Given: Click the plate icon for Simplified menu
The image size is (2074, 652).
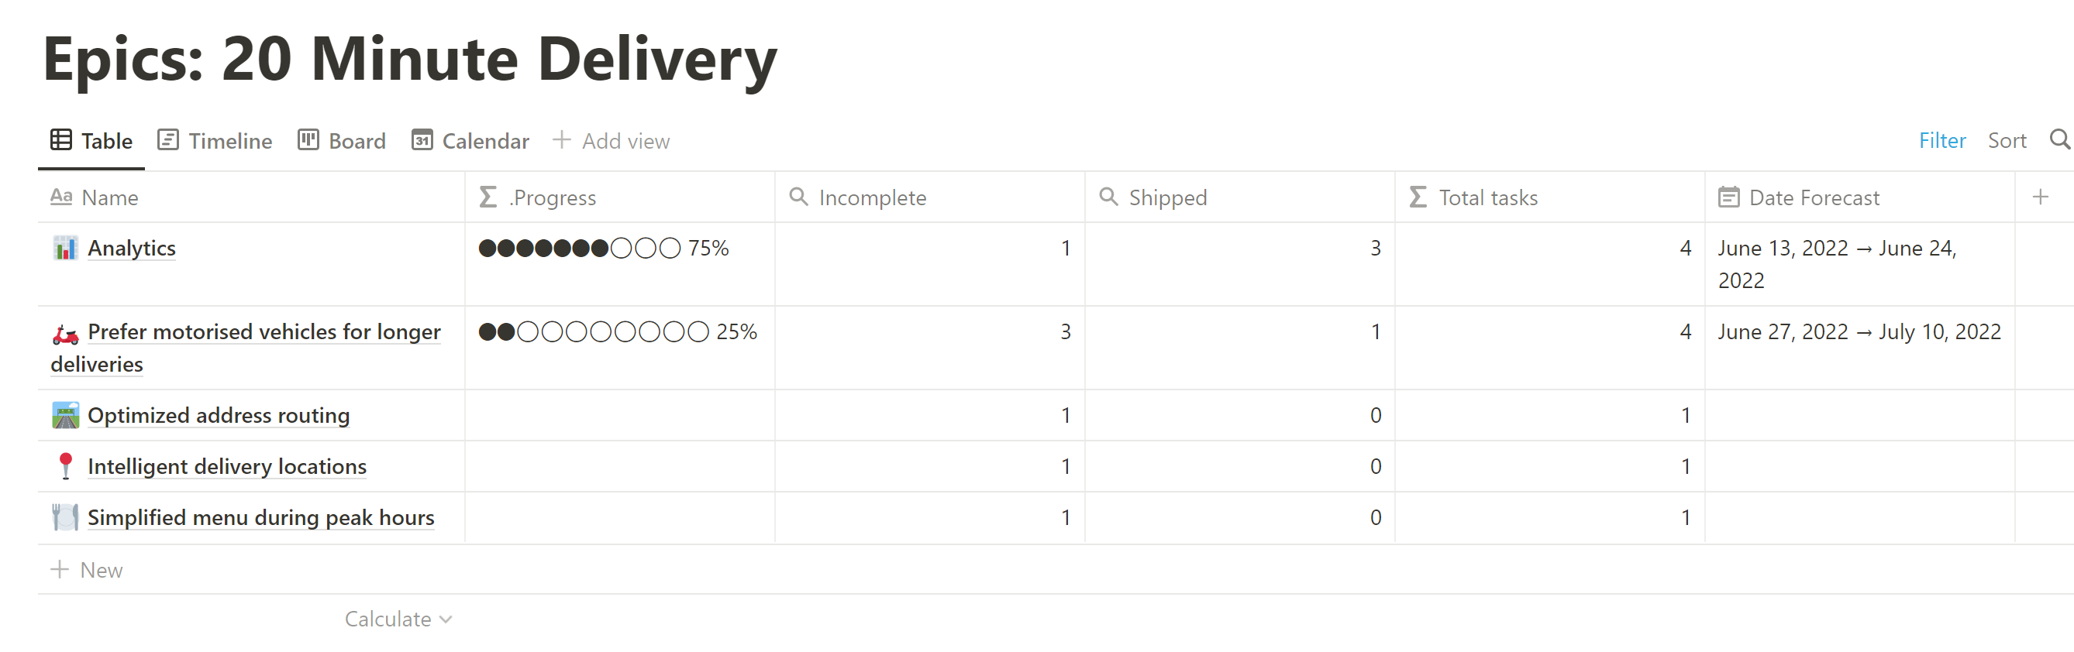Looking at the screenshot, I should coord(65,518).
